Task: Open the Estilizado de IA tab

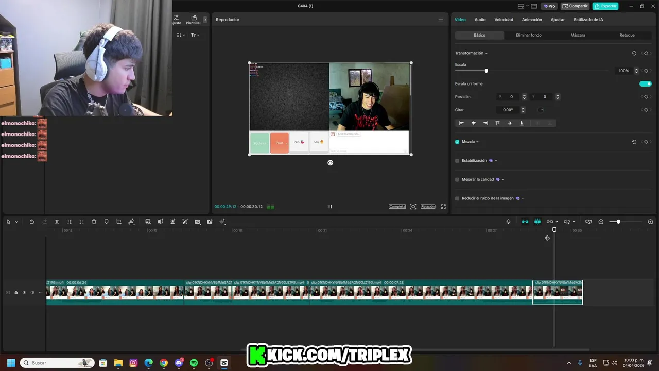Action: pyautogui.click(x=588, y=20)
